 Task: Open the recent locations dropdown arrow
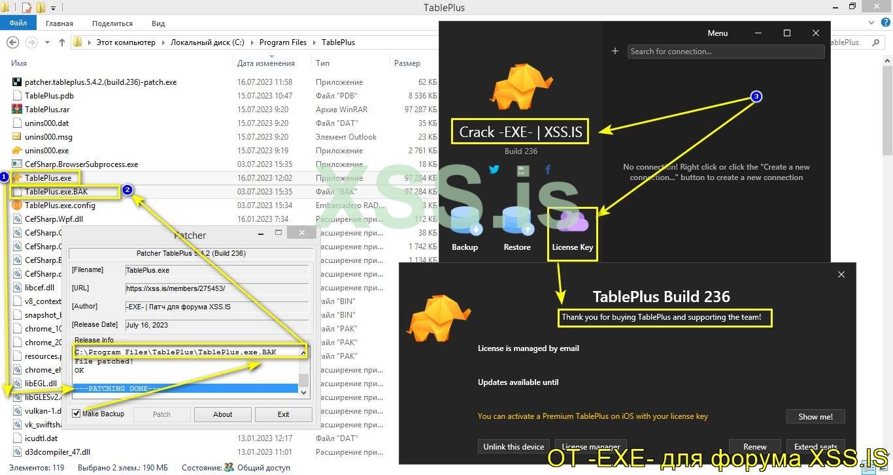pyautogui.click(x=46, y=42)
